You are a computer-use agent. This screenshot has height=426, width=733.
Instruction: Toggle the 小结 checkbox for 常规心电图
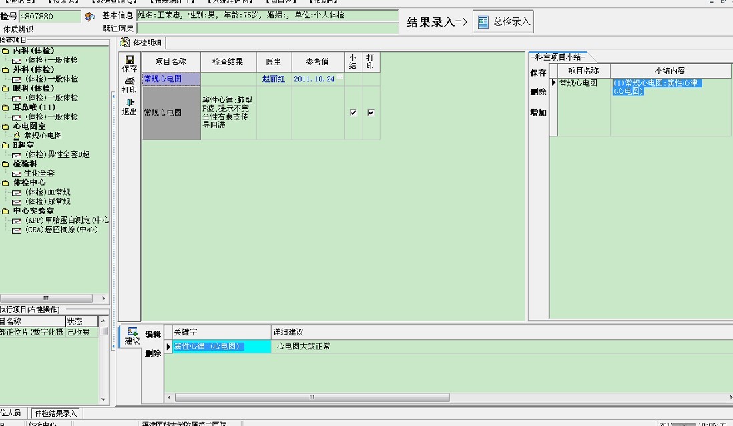[x=353, y=112]
